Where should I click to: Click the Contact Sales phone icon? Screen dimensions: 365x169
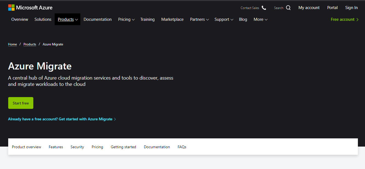click(x=264, y=8)
